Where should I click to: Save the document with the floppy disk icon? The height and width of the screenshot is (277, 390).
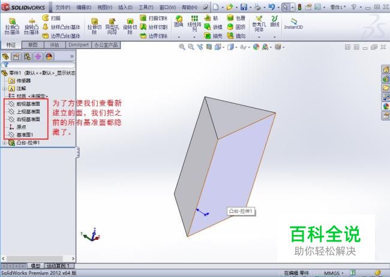point(244,7)
